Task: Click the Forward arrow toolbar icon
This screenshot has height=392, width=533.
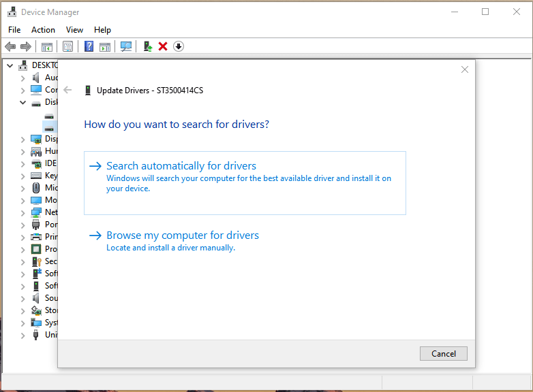Action: click(26, 46)
